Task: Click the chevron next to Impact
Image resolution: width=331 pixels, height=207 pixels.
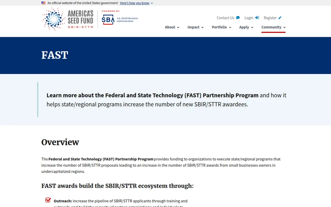Action: point(202,28)
